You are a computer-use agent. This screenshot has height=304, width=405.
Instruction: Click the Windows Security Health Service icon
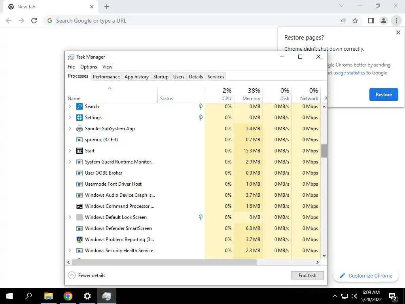79,251
